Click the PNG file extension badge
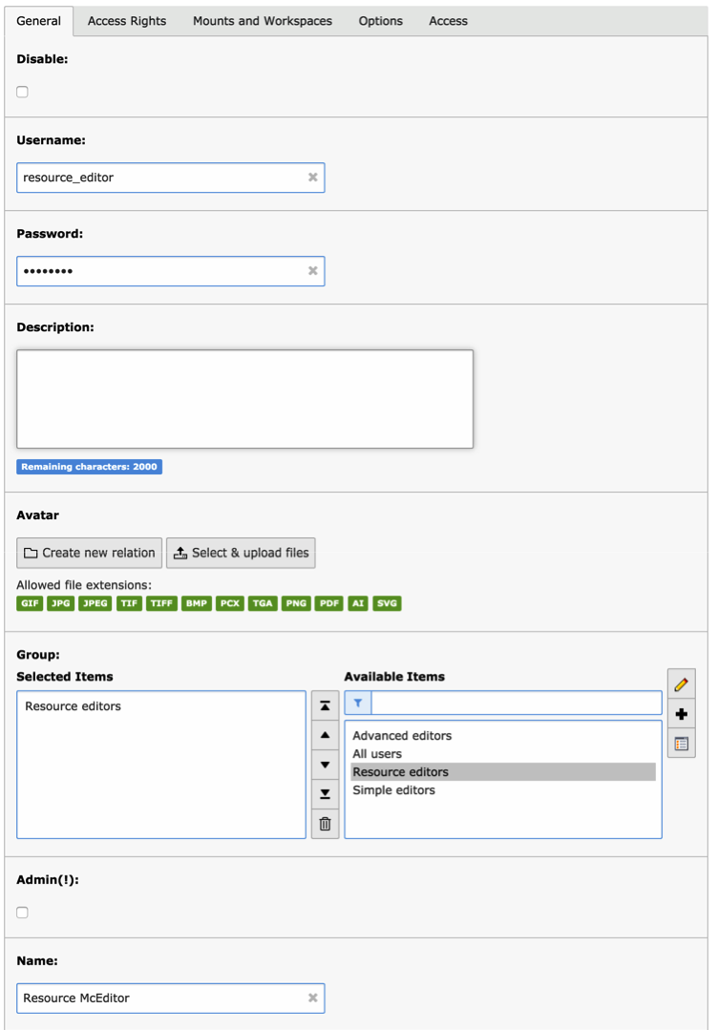 click(x=296, y=603)
